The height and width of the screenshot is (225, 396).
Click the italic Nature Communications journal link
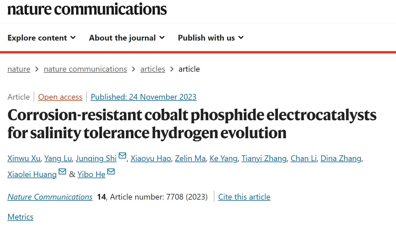pyautogui.click(x=50, y=197)
